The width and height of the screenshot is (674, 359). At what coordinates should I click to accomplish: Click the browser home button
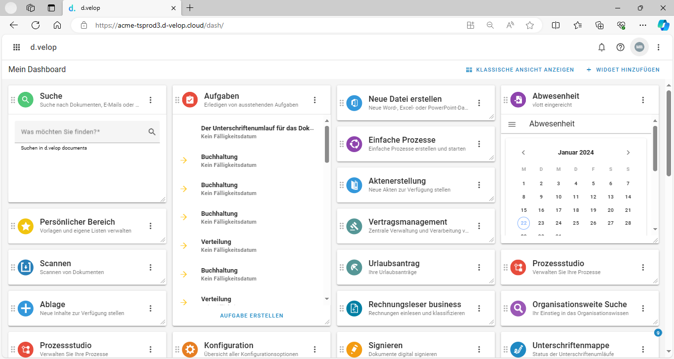(57, 25)
